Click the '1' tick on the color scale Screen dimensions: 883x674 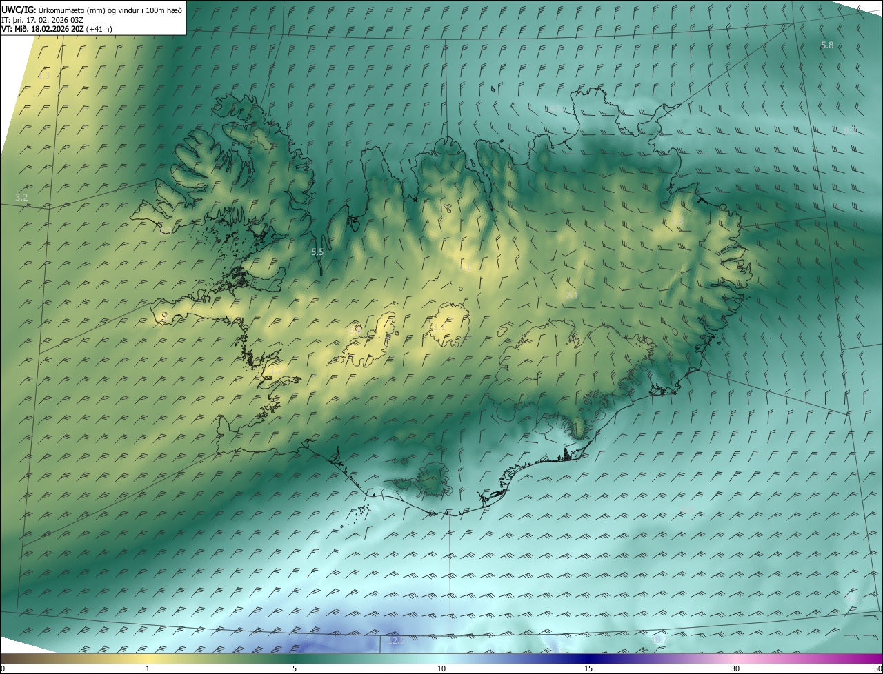point(148,668)
